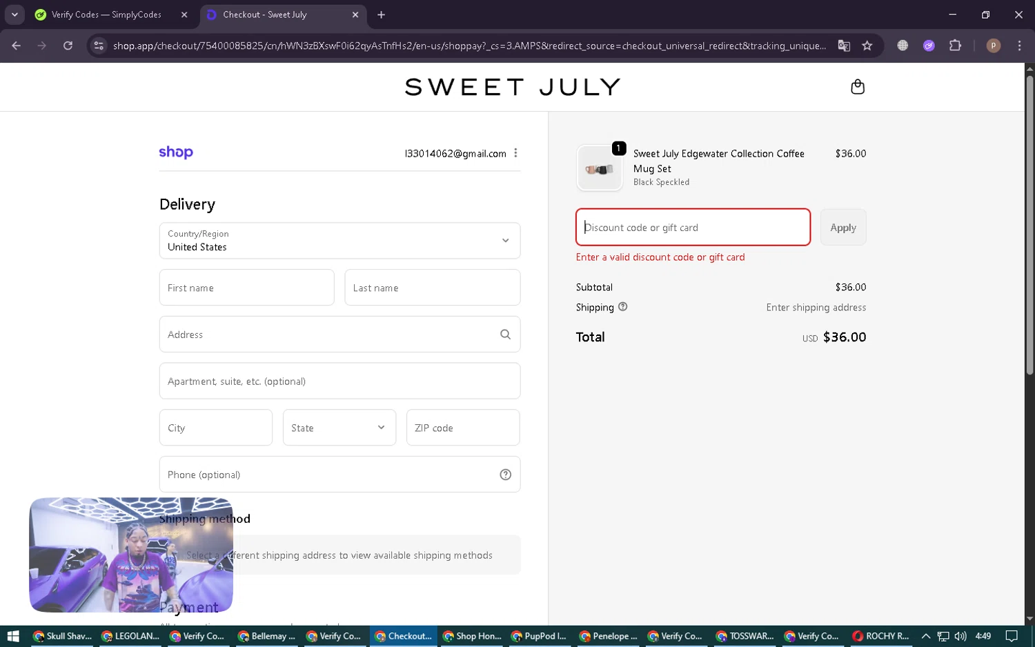
Task: Click the globe extension icon
Action: [x=903, y=46]
